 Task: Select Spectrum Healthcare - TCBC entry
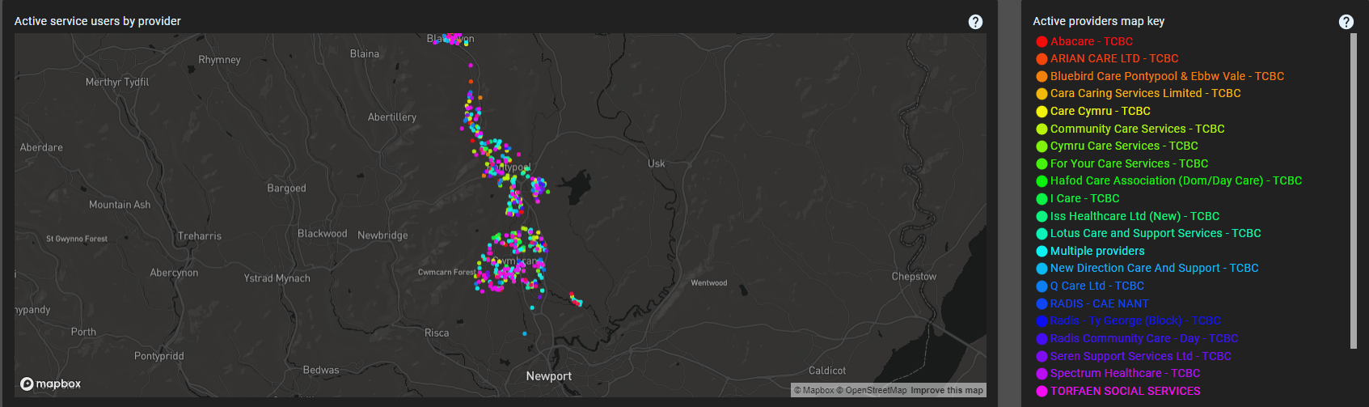click(x=1125, y=373)
